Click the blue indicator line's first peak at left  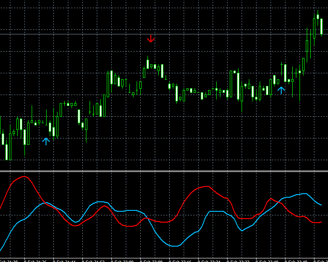coord(44,202)
